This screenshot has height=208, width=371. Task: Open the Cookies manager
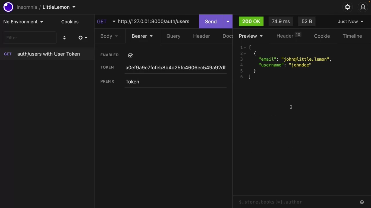70,22
